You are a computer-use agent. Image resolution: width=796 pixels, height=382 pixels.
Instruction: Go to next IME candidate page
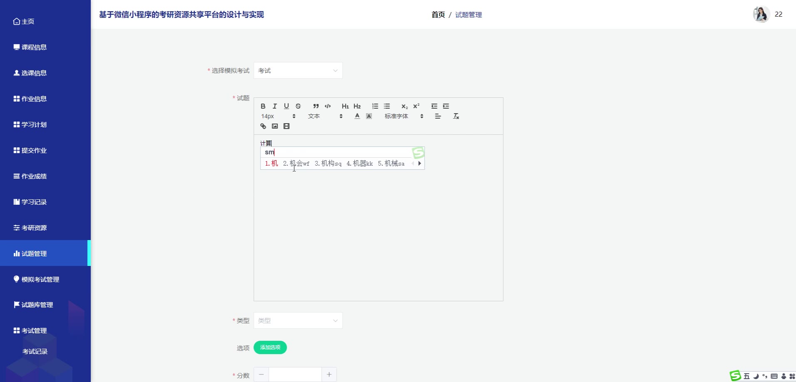click(x=420, y=164)
